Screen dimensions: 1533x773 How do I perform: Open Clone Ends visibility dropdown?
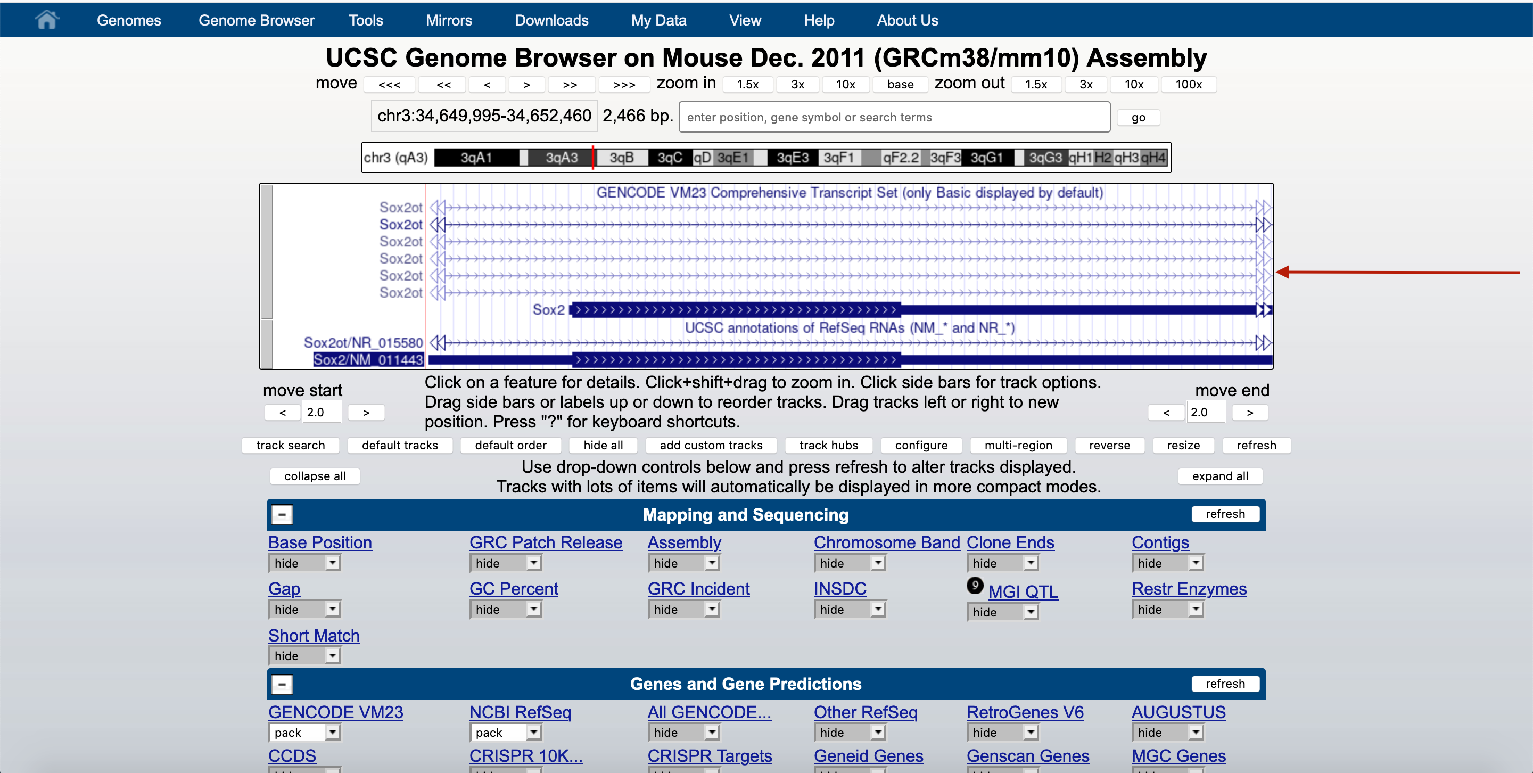[1002, 563]
